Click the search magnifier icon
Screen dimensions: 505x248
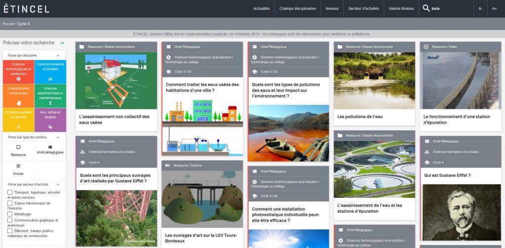(x=426, y=8)
